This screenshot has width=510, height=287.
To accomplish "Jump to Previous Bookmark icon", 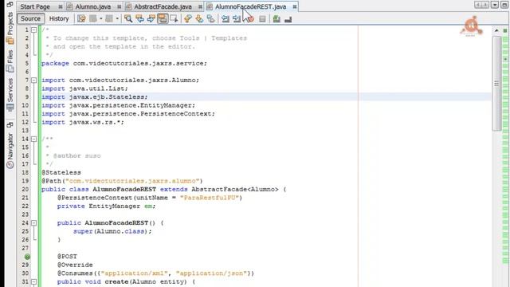I will (x=188, y=18).
